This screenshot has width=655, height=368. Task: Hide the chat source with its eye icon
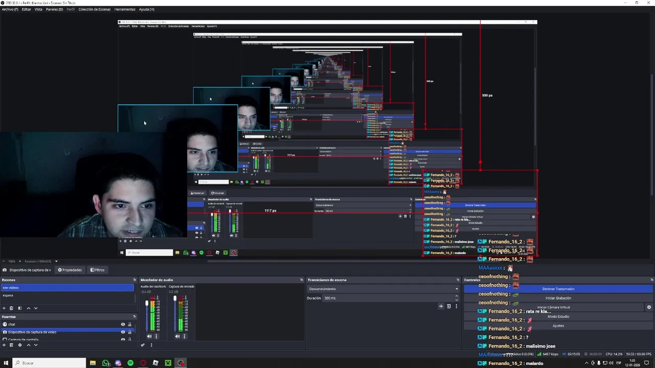tap(123, 325)
